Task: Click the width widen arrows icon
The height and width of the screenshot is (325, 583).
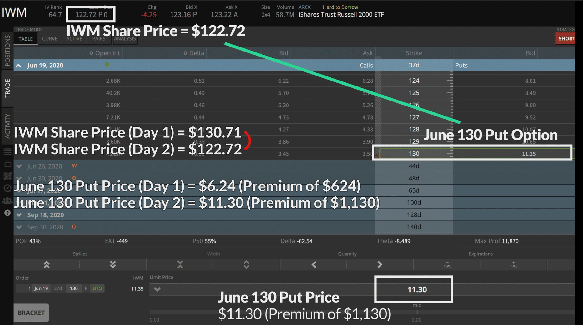Action: tap(247, 265)
